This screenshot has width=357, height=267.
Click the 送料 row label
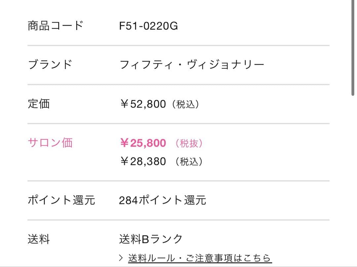39,239
